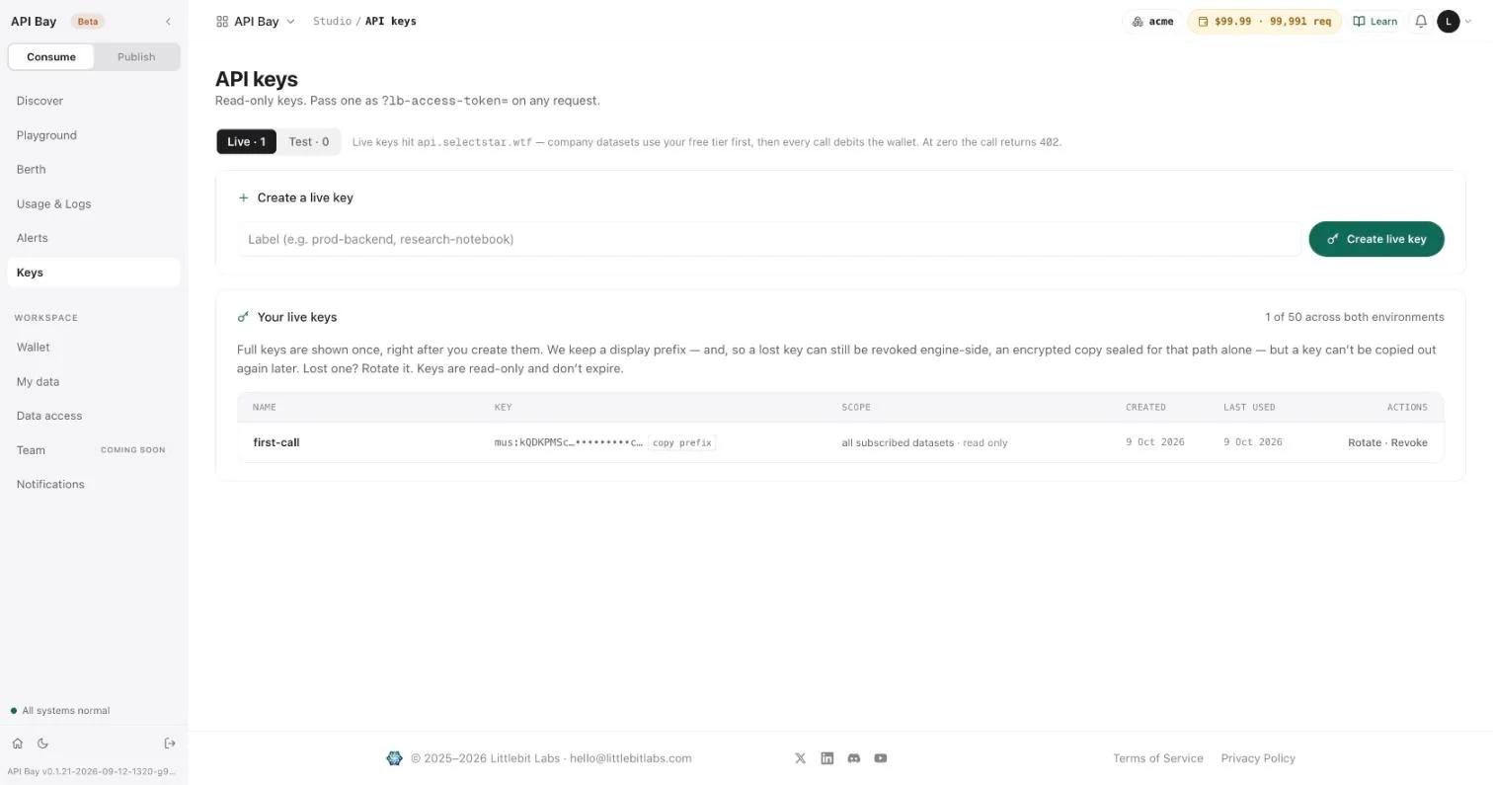Viewport: 1493px width, 785px height.
Task: Open the X (Twitter) social link
Action: [800, 758]
